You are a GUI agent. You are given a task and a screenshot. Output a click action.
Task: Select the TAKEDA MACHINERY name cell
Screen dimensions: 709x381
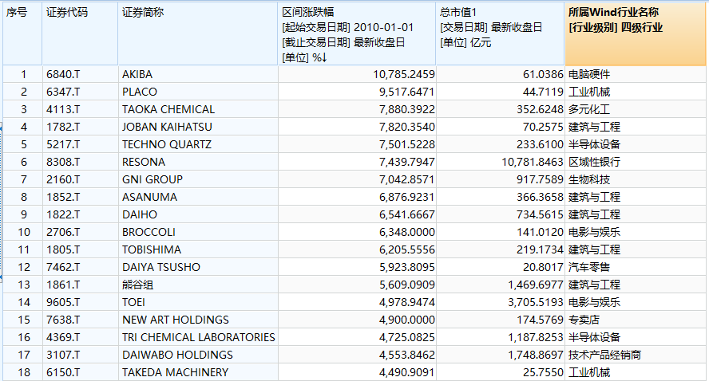tap(175, 372)
